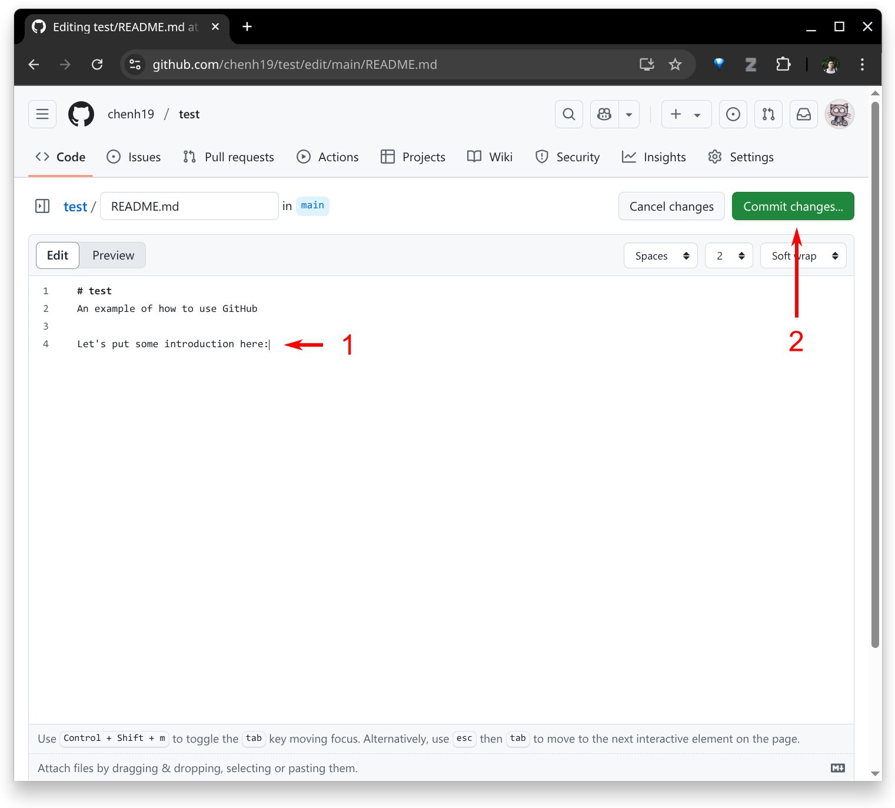Select the Edit view toggle
Image resolution: width=895 pixels, height=808 pixels.
click(x=58, y=255)
